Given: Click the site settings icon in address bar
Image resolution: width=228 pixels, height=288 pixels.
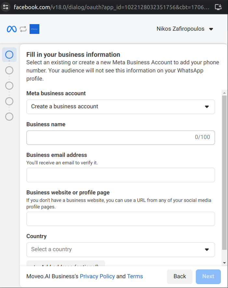Looking at the screenshot, I should [6, 7].
